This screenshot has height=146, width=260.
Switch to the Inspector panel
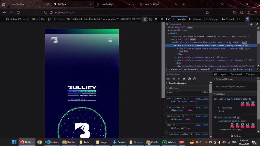[179, 19]
